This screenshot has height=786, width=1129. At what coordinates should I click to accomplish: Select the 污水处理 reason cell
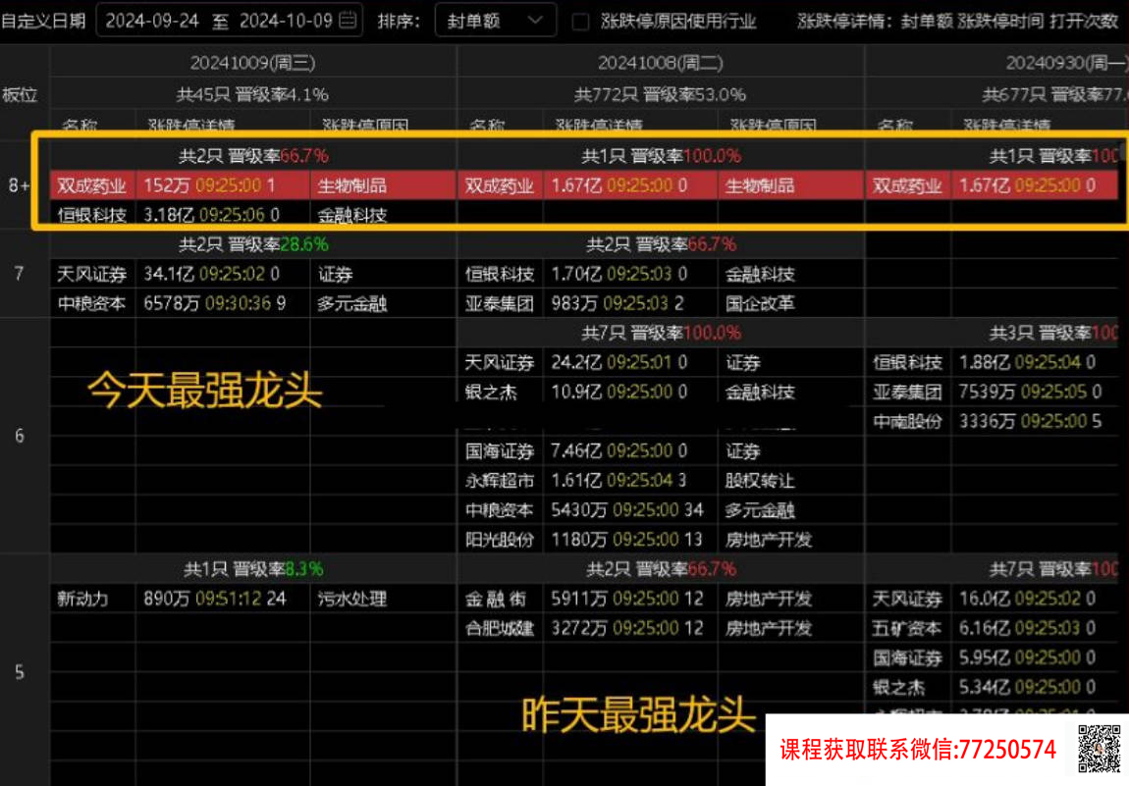click(352, 599)
